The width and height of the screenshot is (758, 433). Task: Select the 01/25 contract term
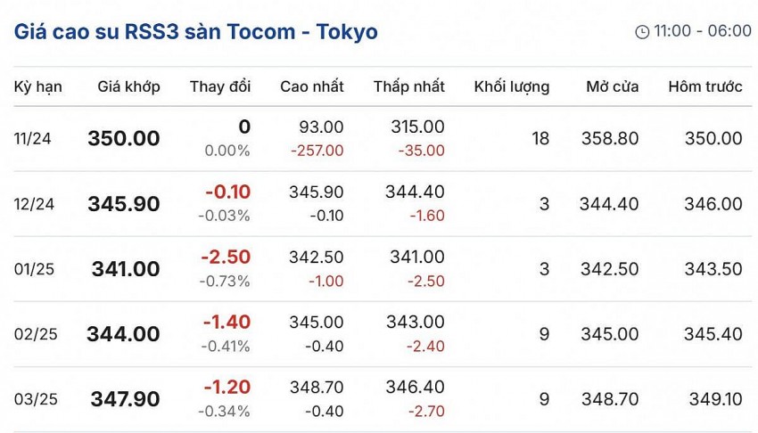[35, 269]
